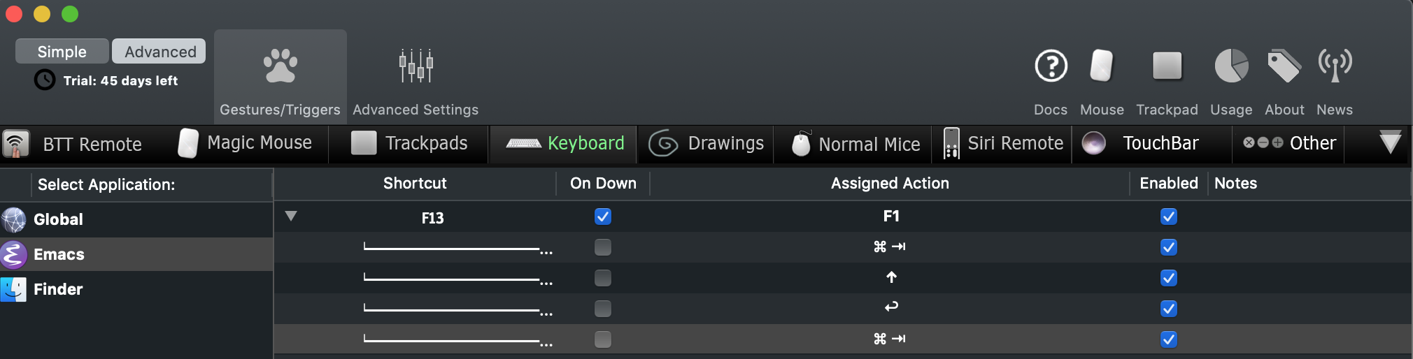This screenshot has height=359, width=1413.
Task: Open Advanced Settings sliders icon
Action: pos(416,67)
